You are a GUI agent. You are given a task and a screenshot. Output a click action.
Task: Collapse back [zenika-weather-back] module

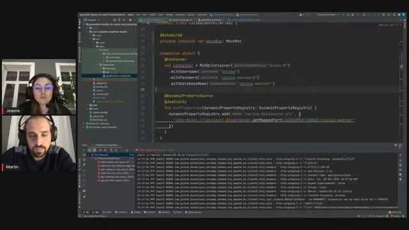pyautogui.click(x=88, y=31)
